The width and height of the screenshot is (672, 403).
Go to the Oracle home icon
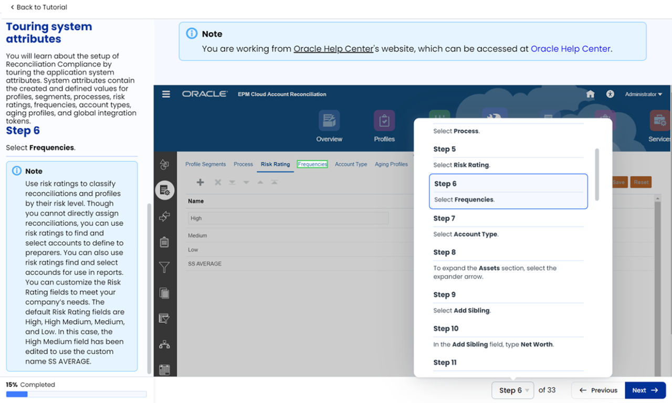pos(590,94)
